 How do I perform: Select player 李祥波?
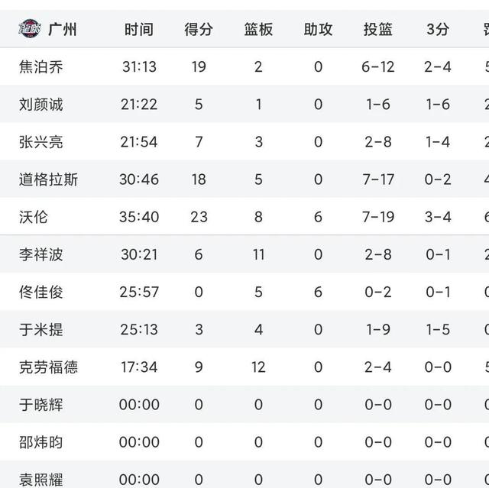pos(40,254)
